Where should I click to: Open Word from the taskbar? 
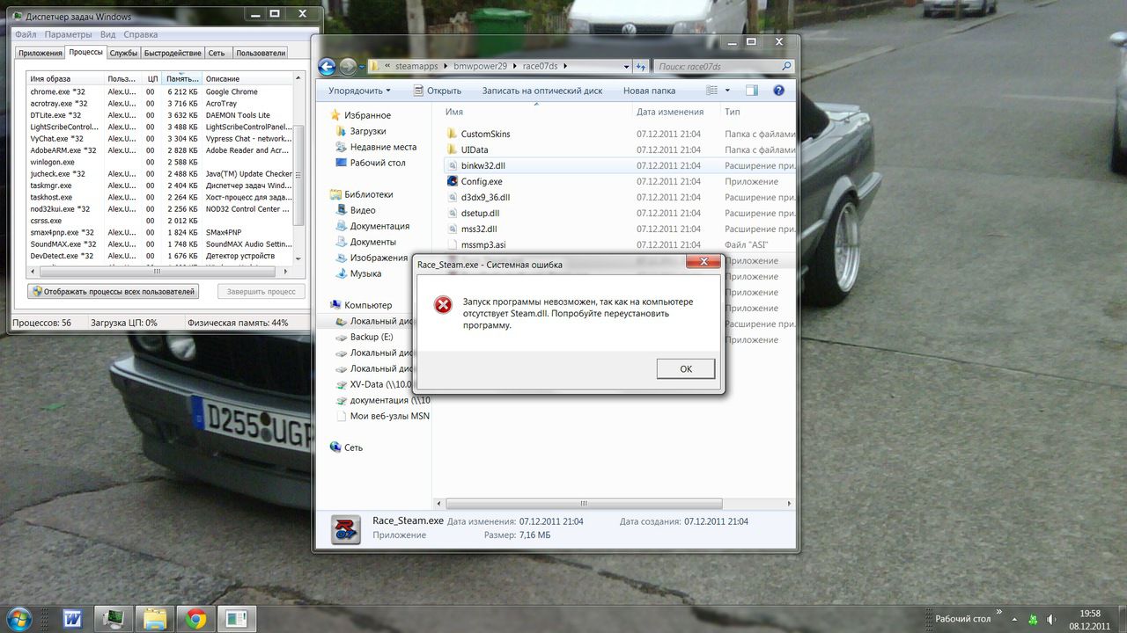pos(73,619)
